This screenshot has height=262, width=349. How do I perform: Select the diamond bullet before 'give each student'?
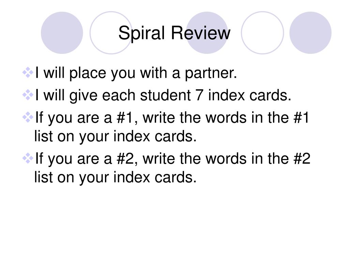pyautogui.click(x=28, y=95)
